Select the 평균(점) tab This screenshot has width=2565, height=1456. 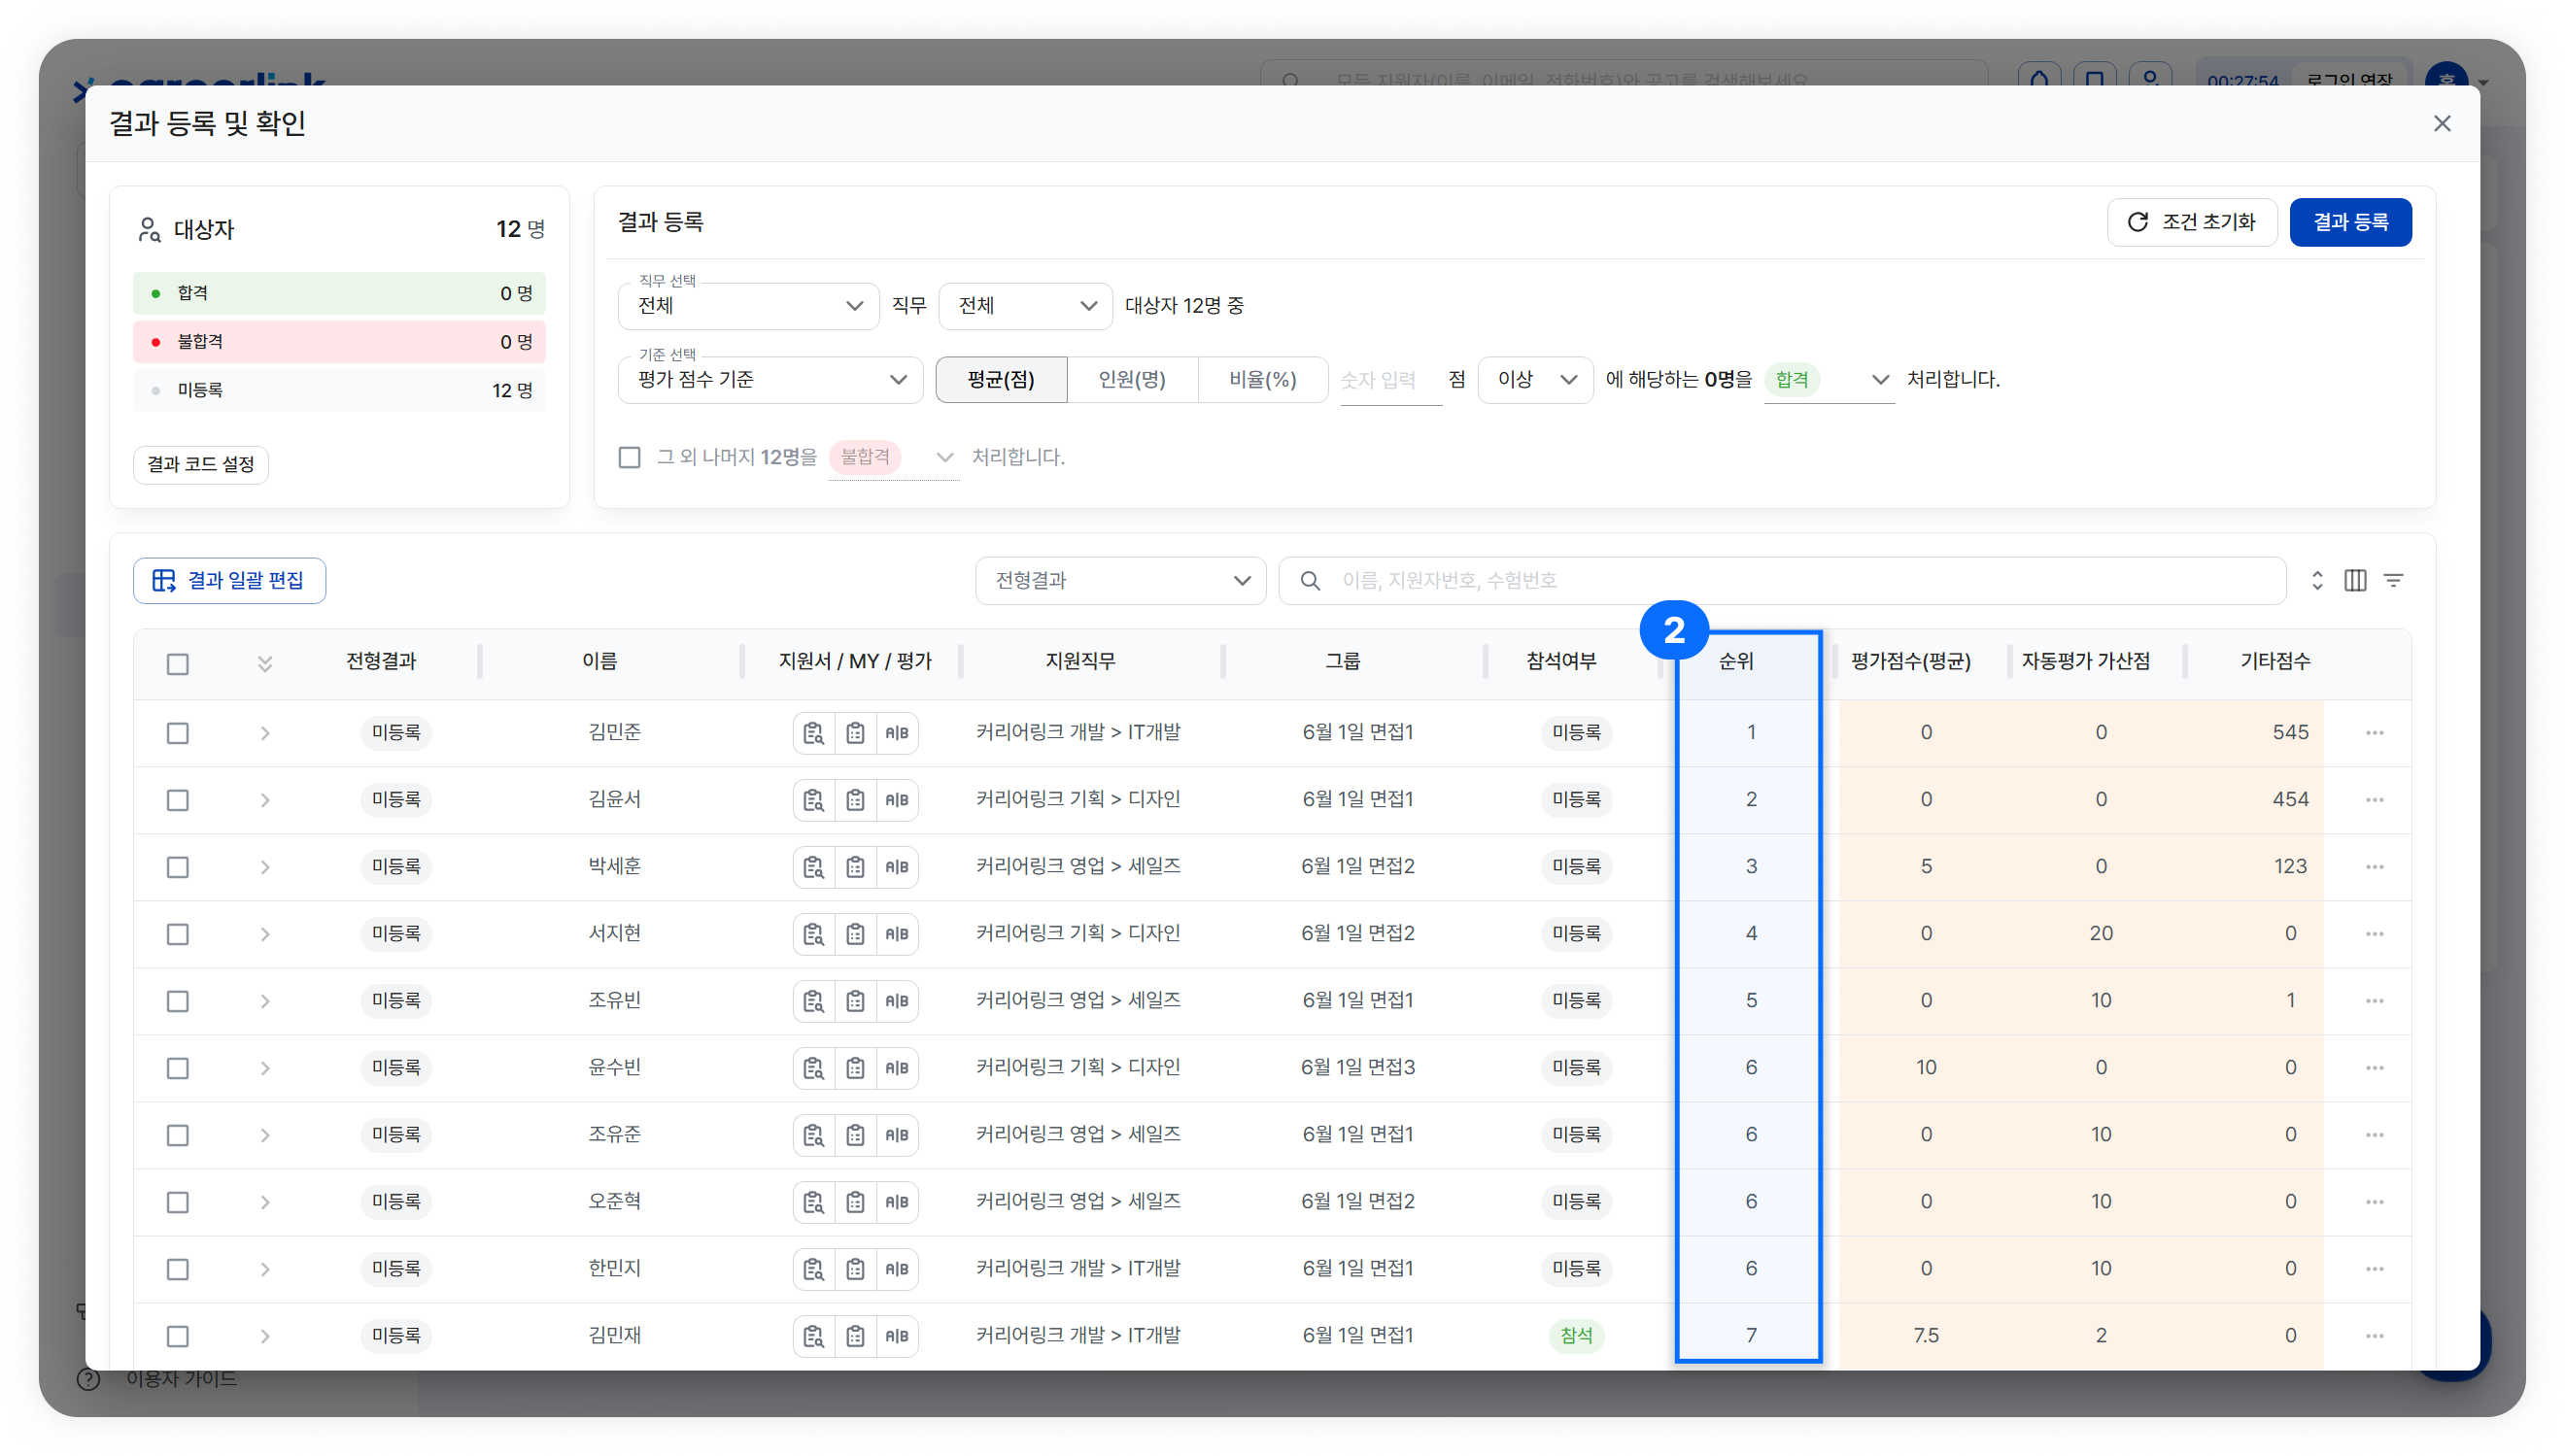tap(1001, 380)
